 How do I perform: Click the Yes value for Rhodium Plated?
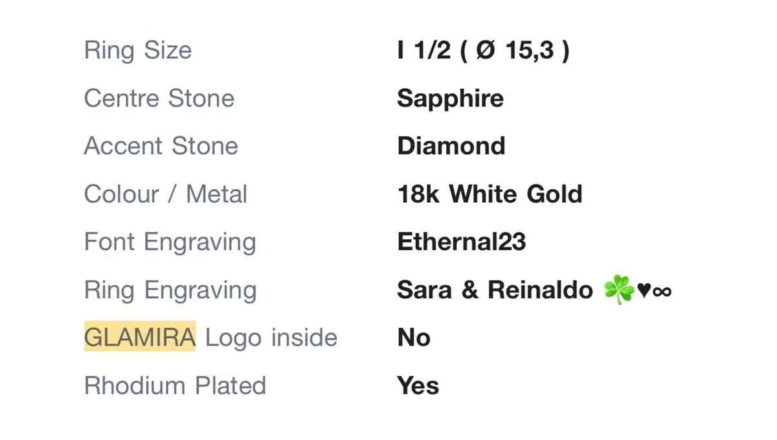[418, 386]
